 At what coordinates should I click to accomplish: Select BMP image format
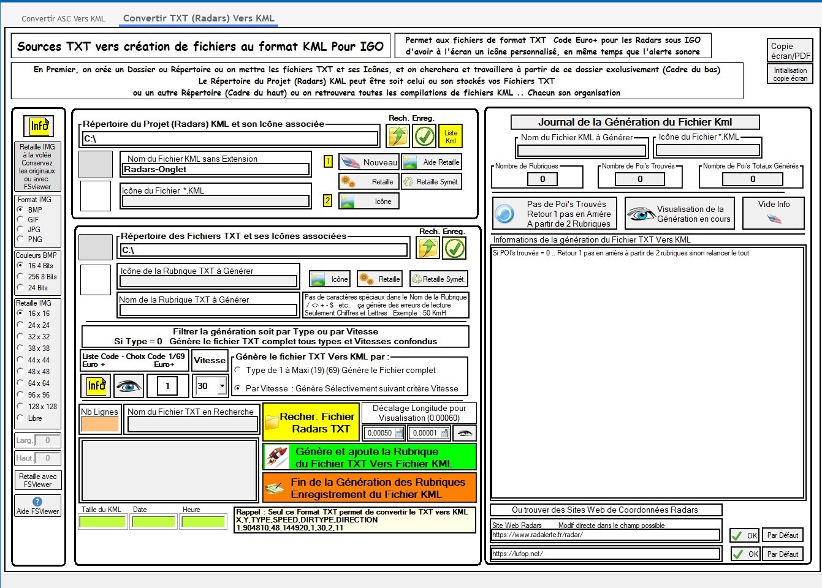point(20,209)
